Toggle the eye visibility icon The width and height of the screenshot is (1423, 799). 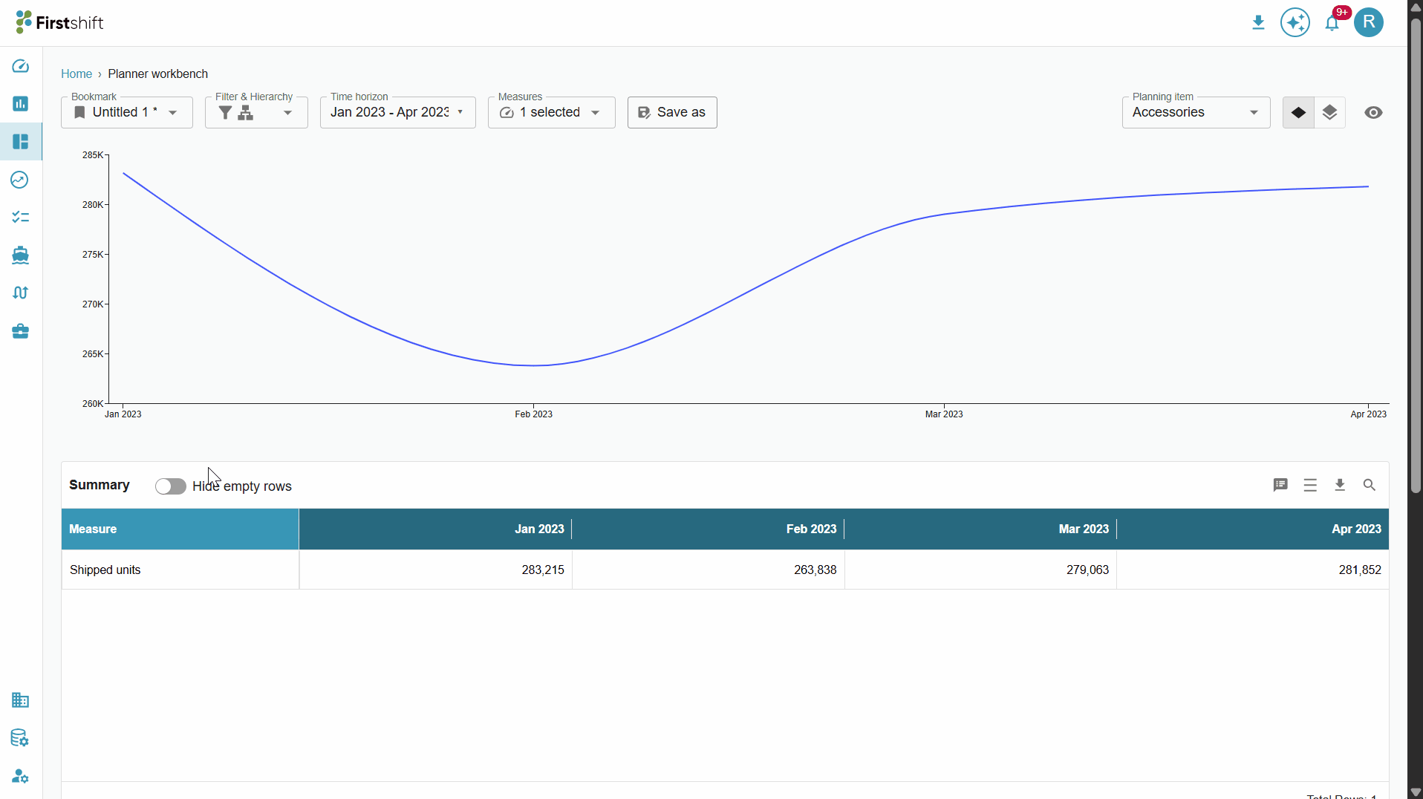click(1373, 113)
